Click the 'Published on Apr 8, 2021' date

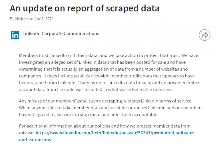(x=32, y=19)
